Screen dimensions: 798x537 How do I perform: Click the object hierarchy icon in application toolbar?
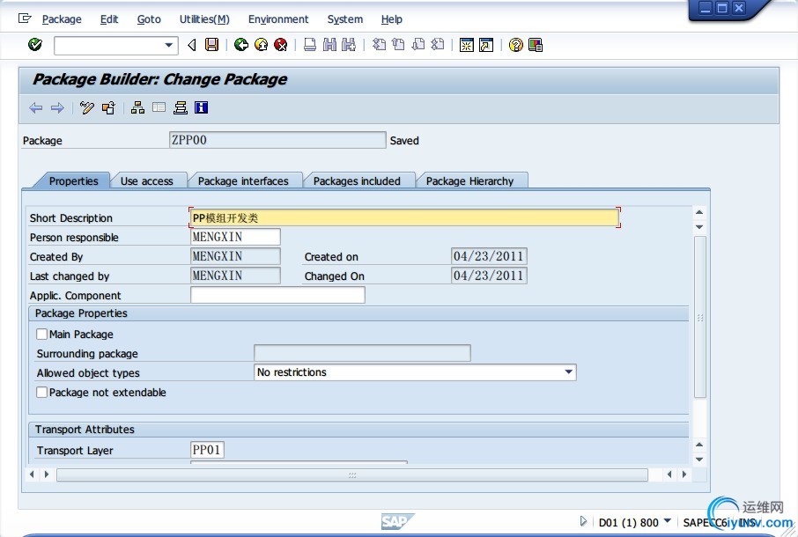pyautogui.click(x=137, y=108)
